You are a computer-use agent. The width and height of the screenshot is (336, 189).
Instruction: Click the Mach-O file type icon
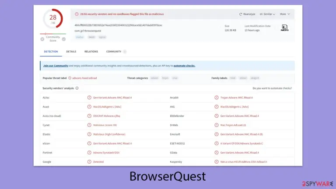[284, 28]
